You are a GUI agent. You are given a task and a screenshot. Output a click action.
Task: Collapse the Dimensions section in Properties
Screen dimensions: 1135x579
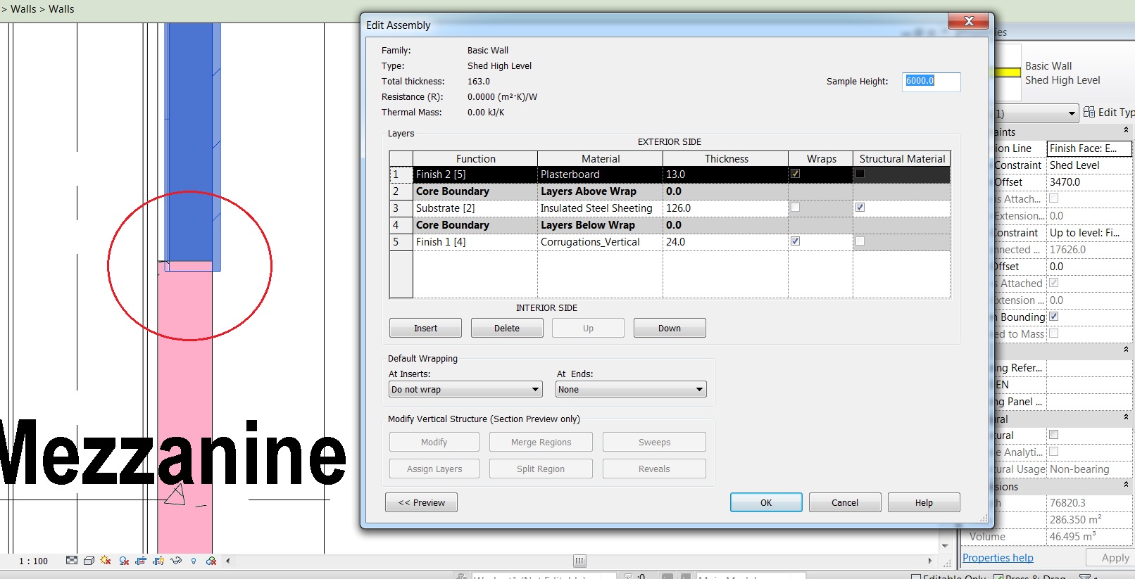1125,485
